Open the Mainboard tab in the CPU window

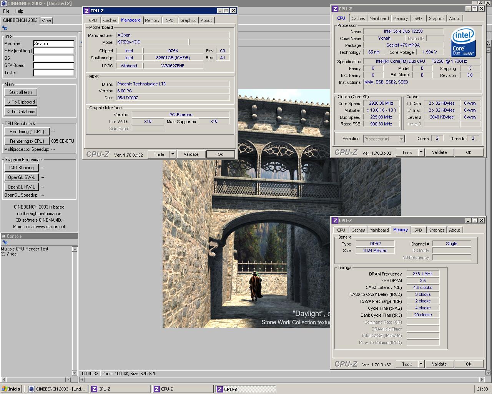pos(379,18)
